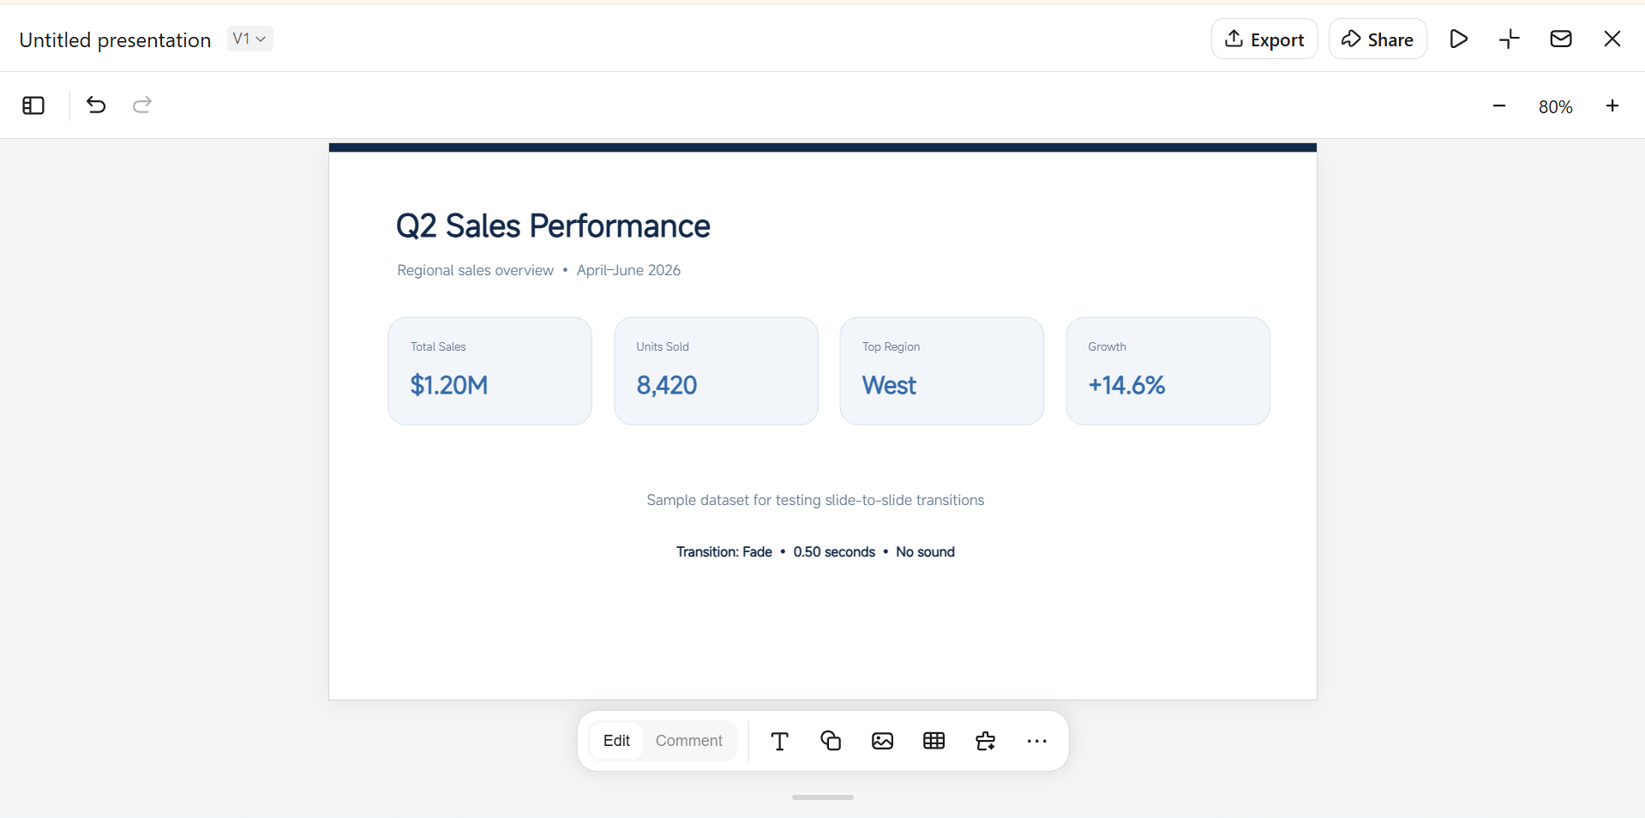Switch to Edit mode
This screenshot has height=818, width=1645.
616,741
